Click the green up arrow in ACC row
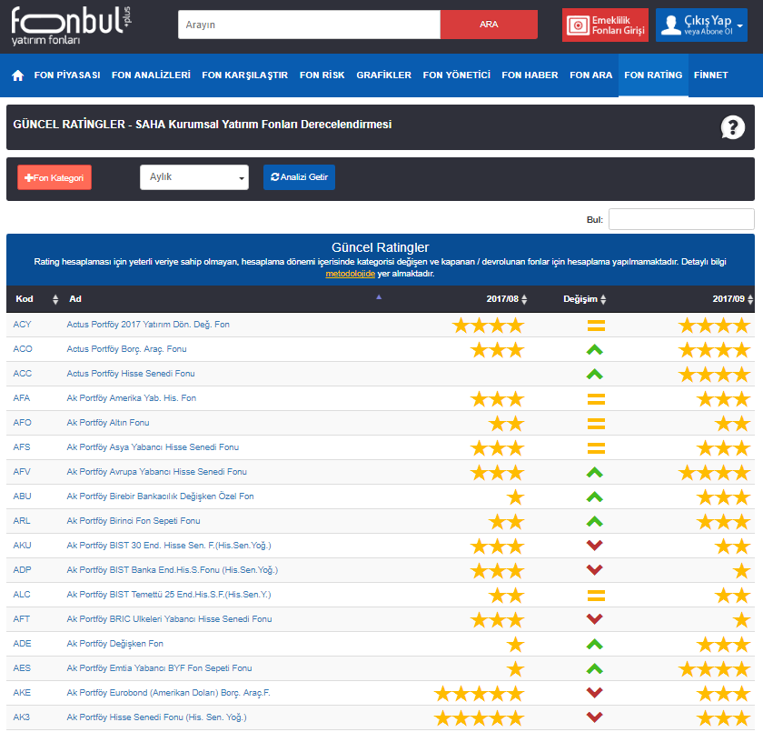The image size is (763, 732). [595, 375]
